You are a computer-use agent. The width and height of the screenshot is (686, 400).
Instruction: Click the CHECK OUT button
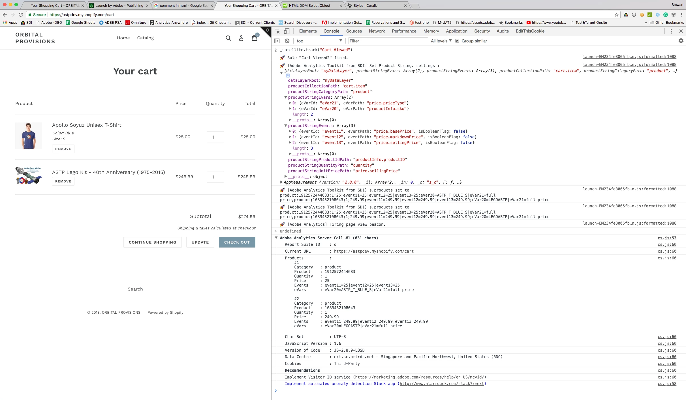point(237,242)
